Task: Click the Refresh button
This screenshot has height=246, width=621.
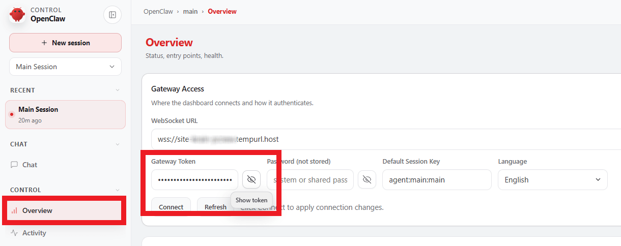Action: click(215, 207)
